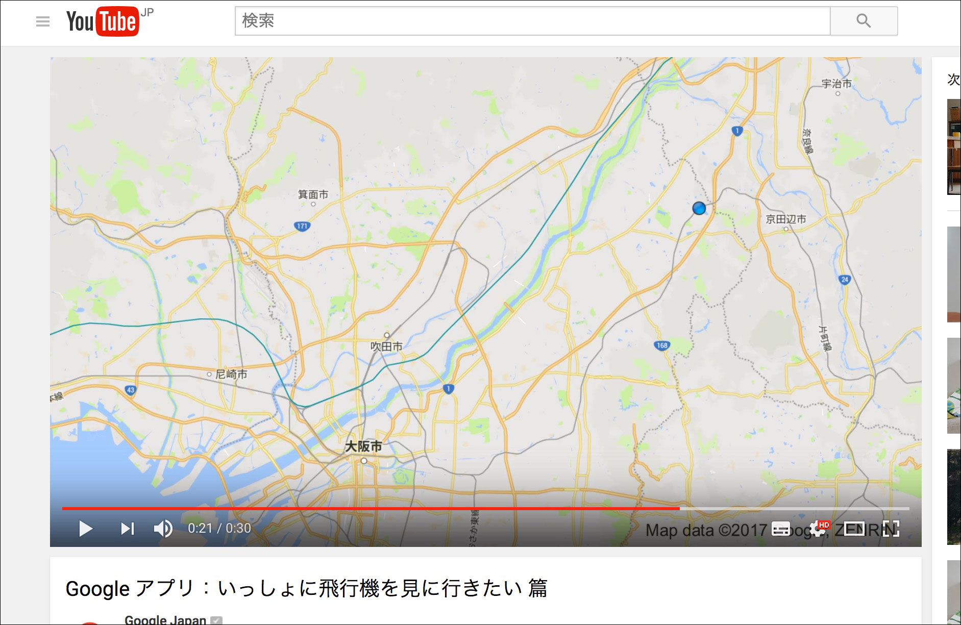Viewport: 961px width, 625px height.
Task: Go to the YouTube home logo
Action: coord(103,21)
